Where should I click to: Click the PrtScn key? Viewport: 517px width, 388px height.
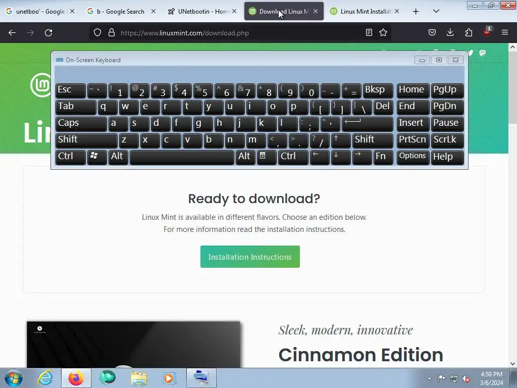pos(413,140)
